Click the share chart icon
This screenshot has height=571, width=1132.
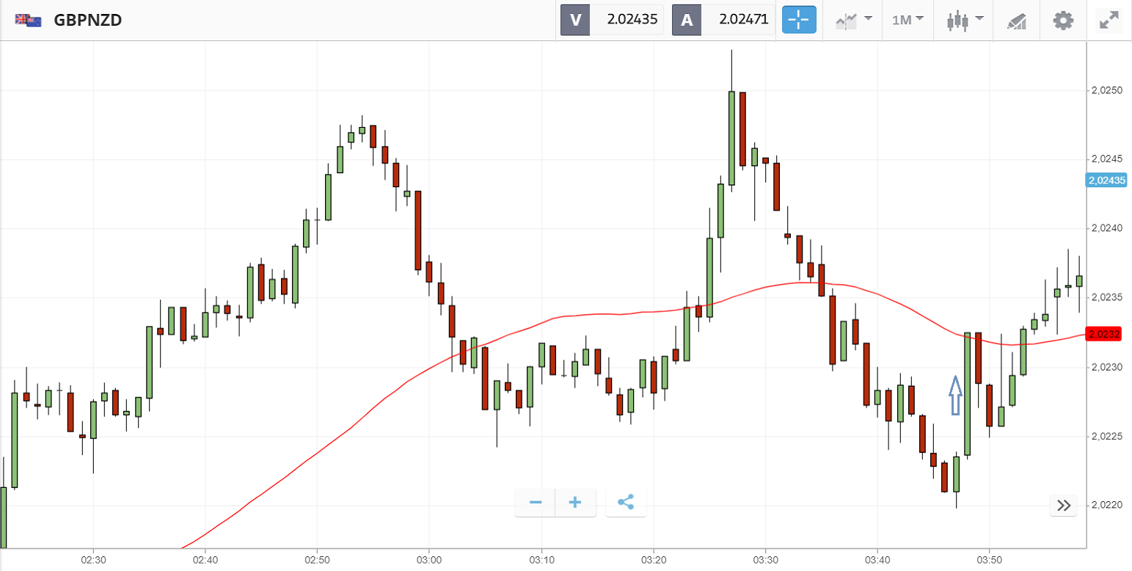coord(626,503)
